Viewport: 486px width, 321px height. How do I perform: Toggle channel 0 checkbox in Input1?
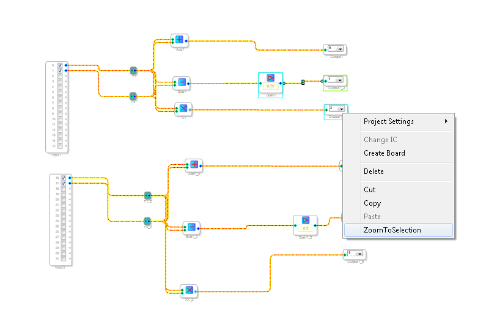click(60, 65)
